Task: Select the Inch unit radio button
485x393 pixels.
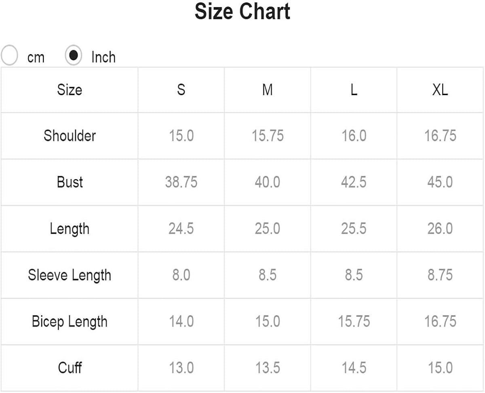Action: click(x=74, y=56)
